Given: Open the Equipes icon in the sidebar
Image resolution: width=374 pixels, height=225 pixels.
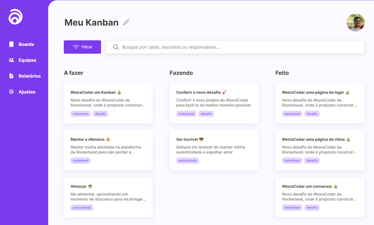Looking at the screenshot, I should tap(11, 60).
